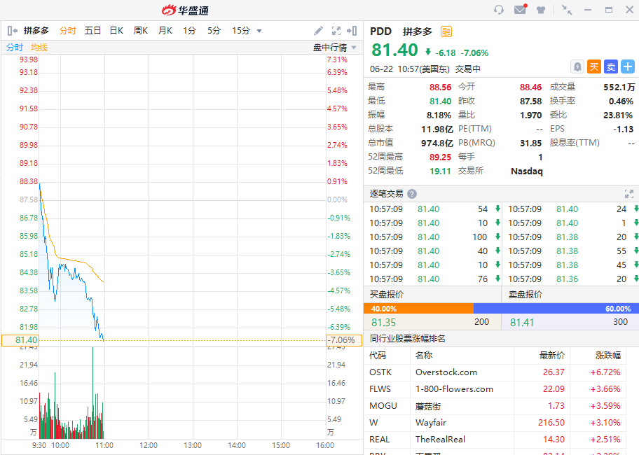The image size is (639, 455).
Task: Open help icon beside 逐笔交易
Action: coord(412,194)
